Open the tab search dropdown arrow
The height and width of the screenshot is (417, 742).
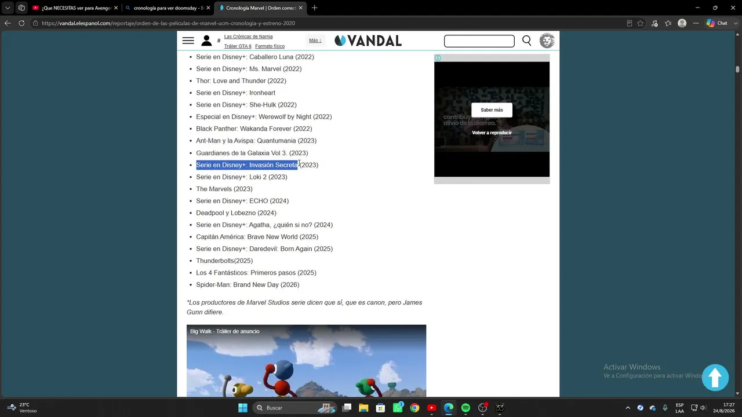click(8, 8)
